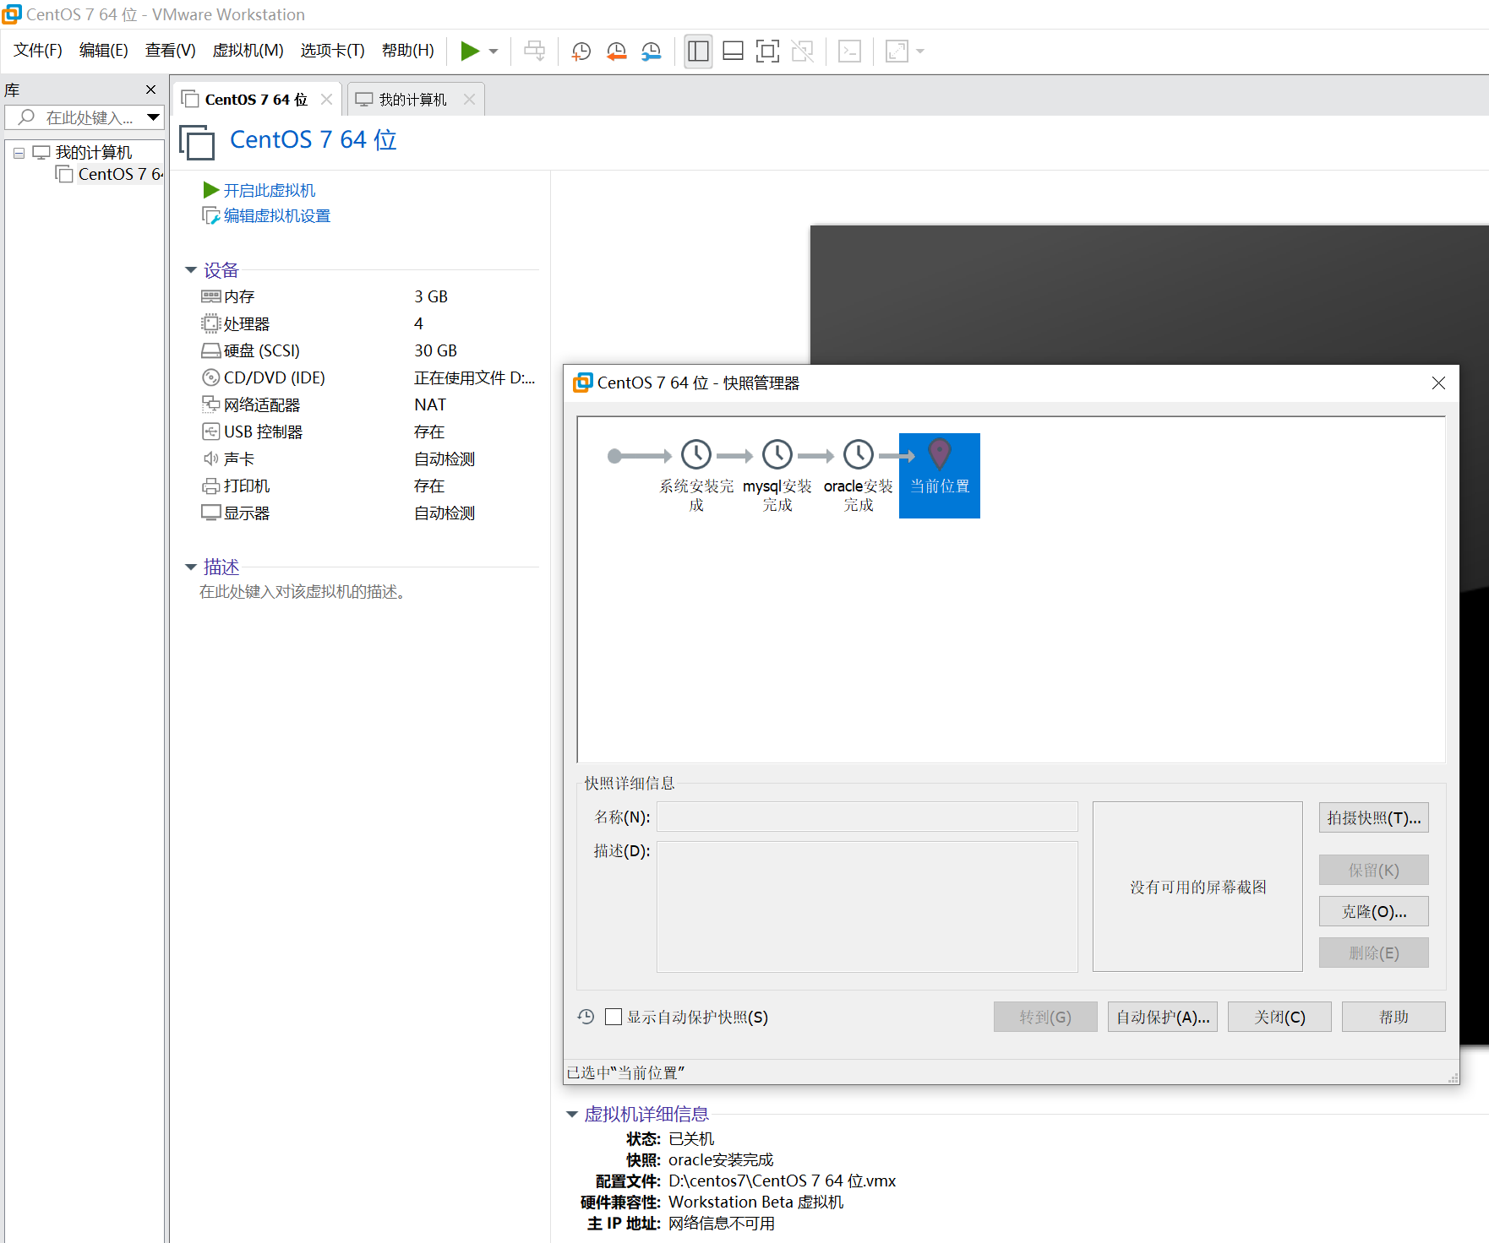
Task: Click the 自动保护(A)... button
Action: pyautogui.click(x=1163, y=1017)
